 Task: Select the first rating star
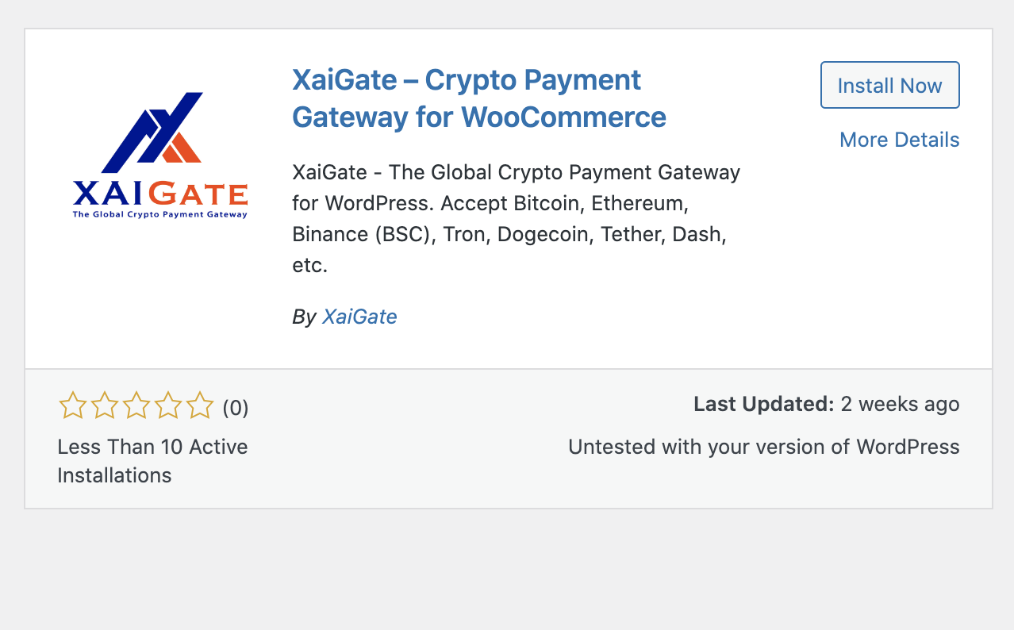coord(73,405)
